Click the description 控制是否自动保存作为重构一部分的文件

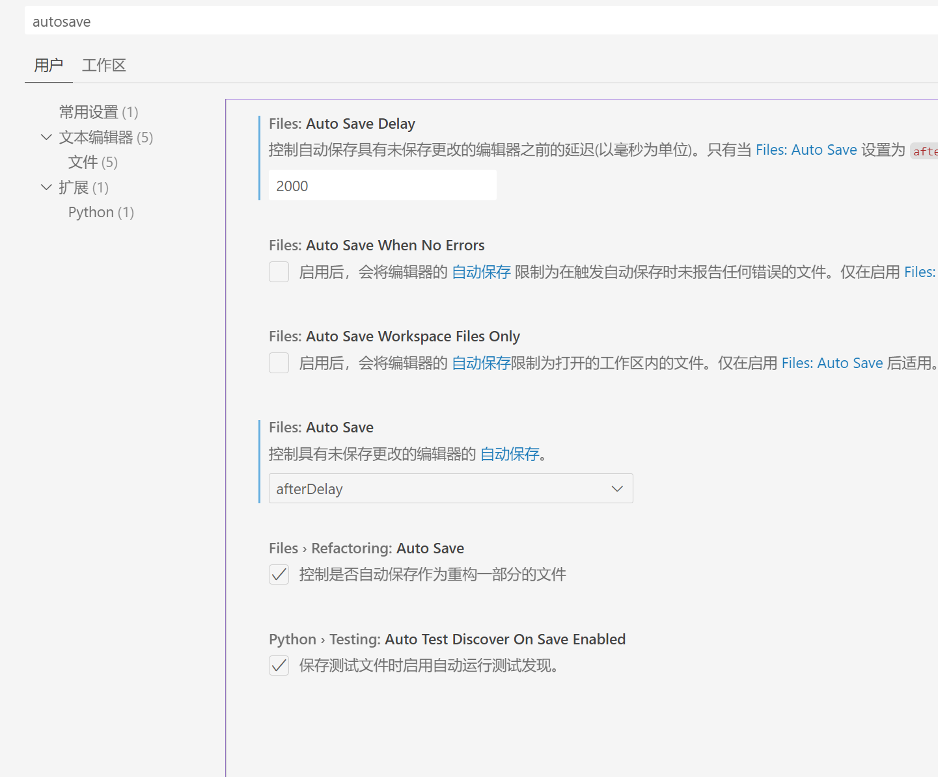click(433, 575)
